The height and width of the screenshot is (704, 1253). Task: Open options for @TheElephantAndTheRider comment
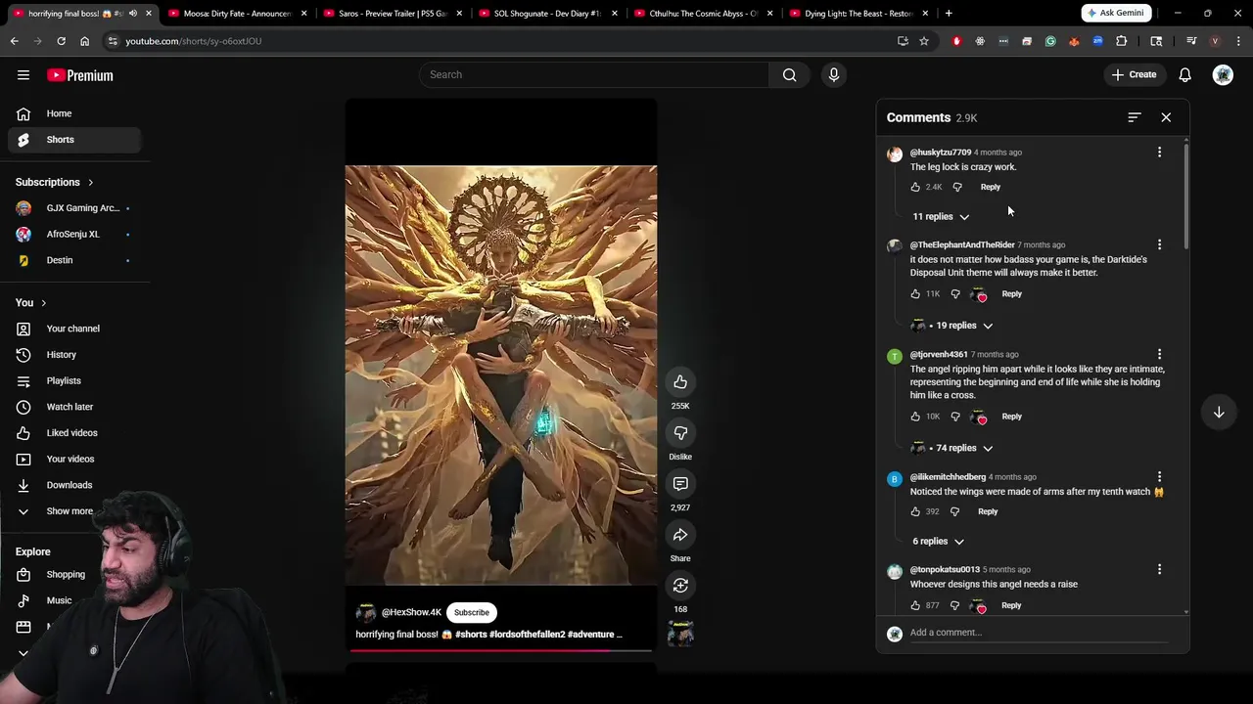1159,245
